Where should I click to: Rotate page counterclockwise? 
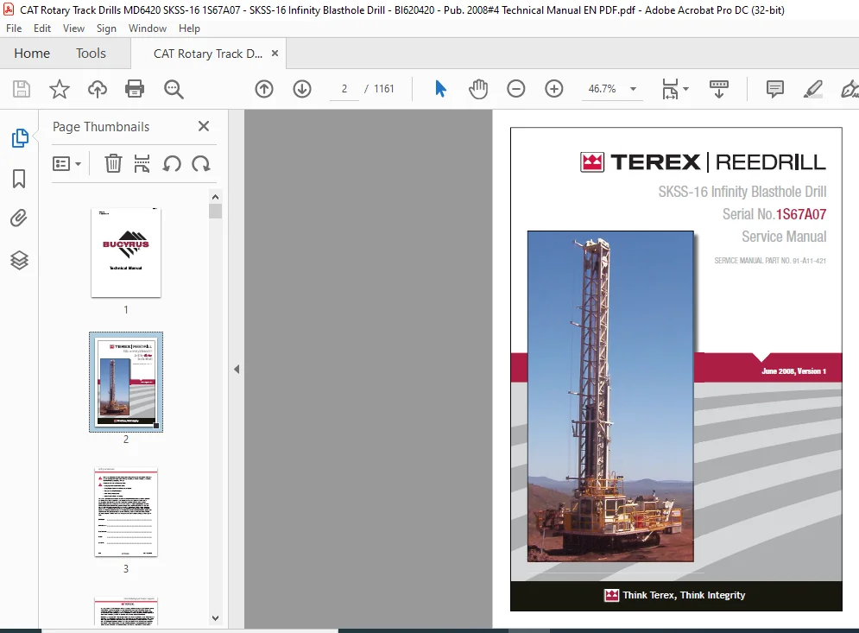(x=172, y=163)
